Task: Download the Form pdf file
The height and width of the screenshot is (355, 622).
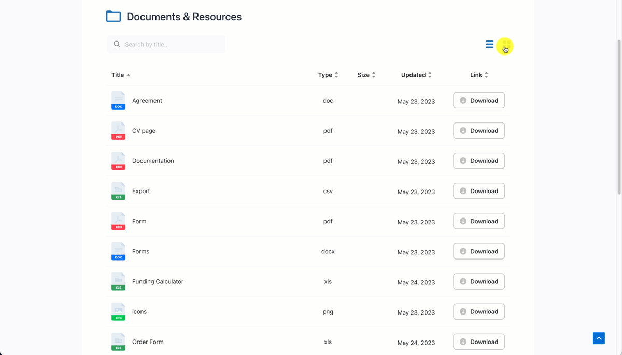Action: click(479, 221)
